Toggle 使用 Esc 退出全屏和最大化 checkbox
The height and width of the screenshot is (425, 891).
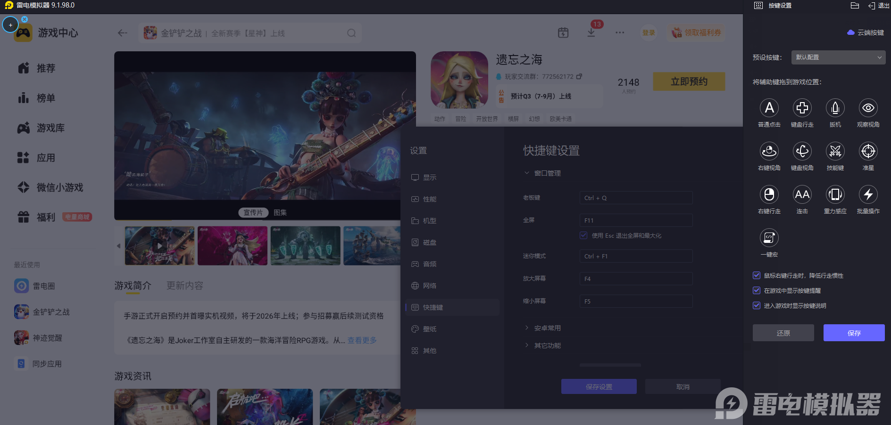tap(584, 235)
